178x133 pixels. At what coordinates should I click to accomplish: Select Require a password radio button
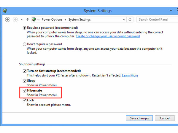(x=25, y=27)
